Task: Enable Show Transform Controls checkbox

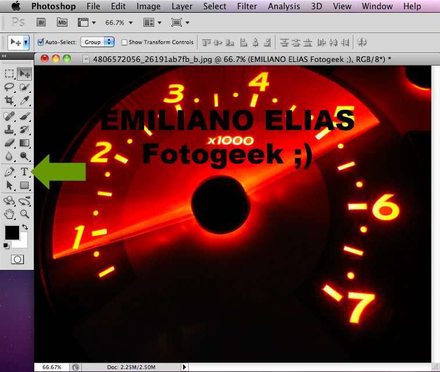Action: 124,42
